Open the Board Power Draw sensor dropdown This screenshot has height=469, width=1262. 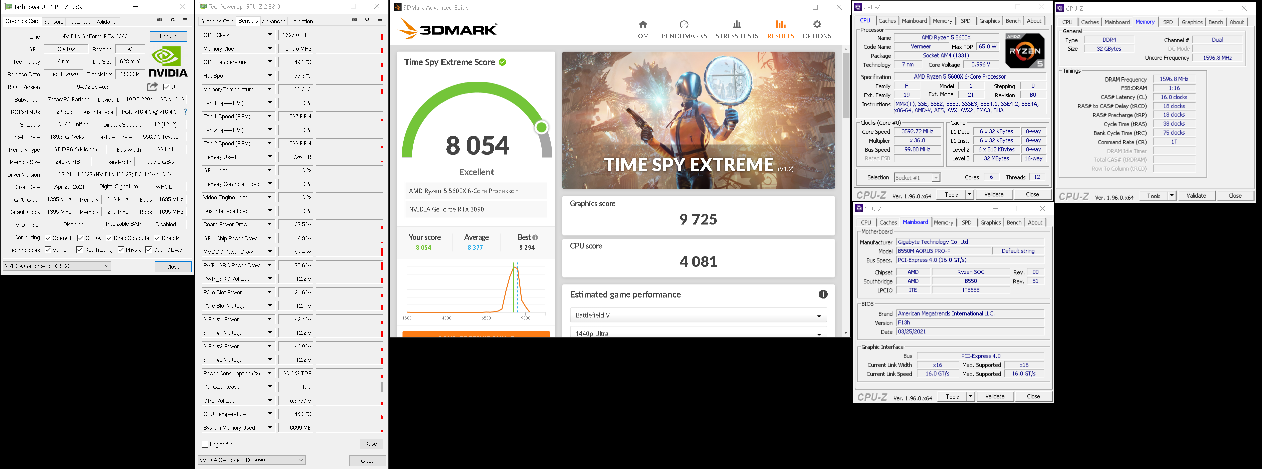pyautogui.click(x=269, y=224)
